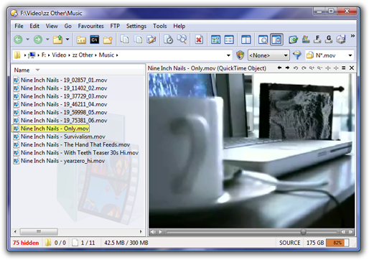The width and height of the screenshot is (369, 260).
Task: Expand the Music breadcrumb arrow
Action: pyautogui.click(x=117, y=55)
